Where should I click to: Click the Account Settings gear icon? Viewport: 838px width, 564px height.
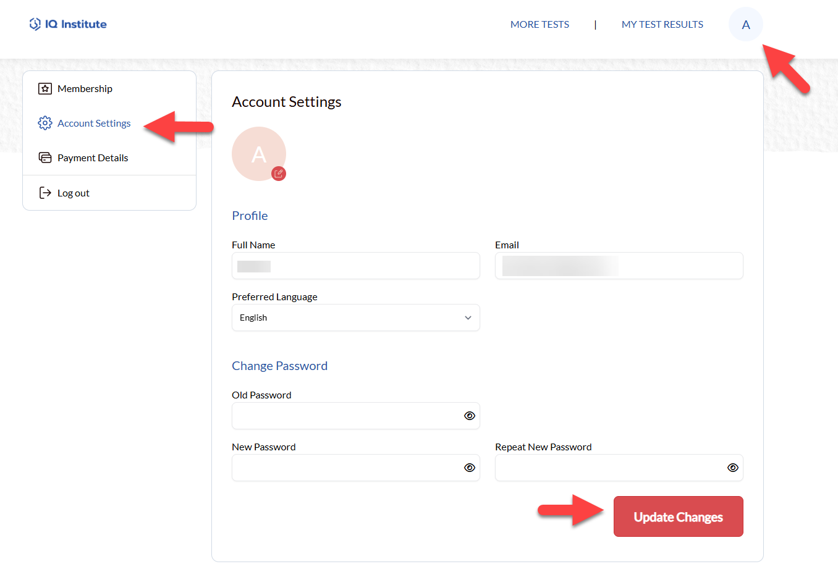pyautogui.click(x=45, y=123)
